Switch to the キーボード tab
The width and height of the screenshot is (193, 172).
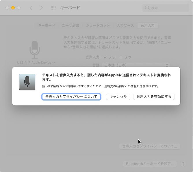click(47, 26)
